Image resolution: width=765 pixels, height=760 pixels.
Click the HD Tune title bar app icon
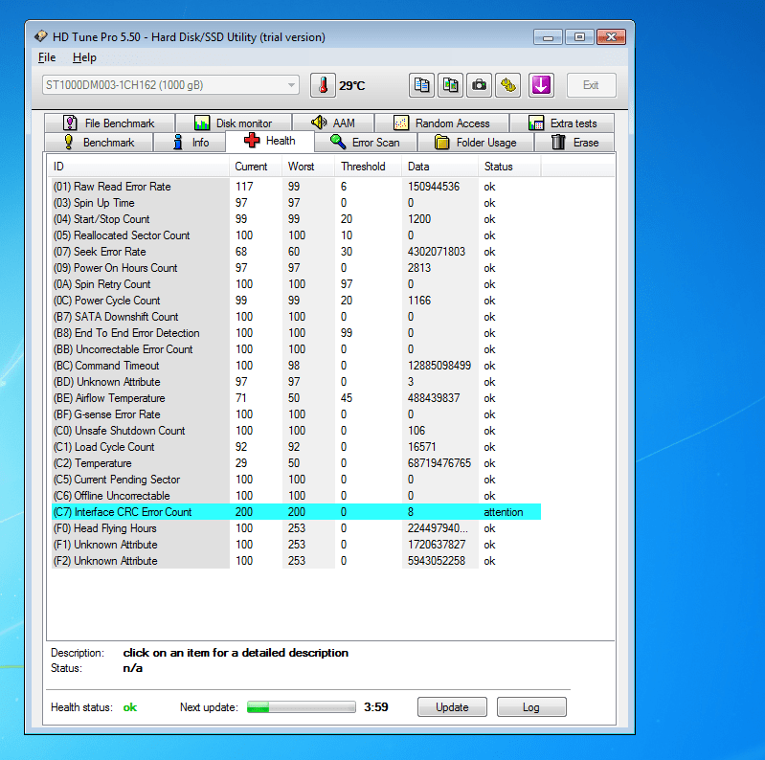click(41, 36)
